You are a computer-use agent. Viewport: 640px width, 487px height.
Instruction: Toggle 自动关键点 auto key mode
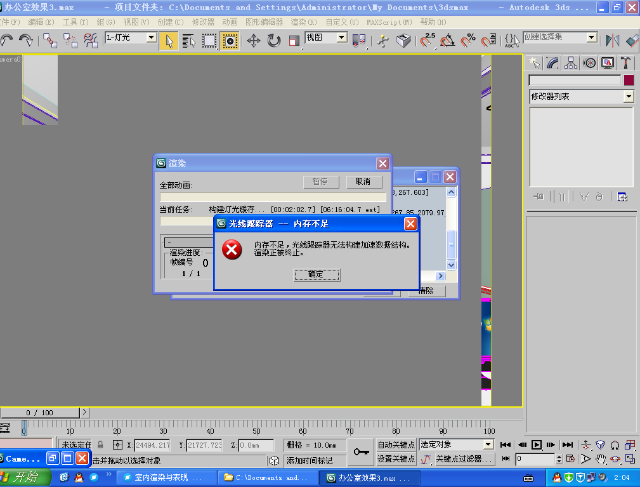click(x=396, y=445)
